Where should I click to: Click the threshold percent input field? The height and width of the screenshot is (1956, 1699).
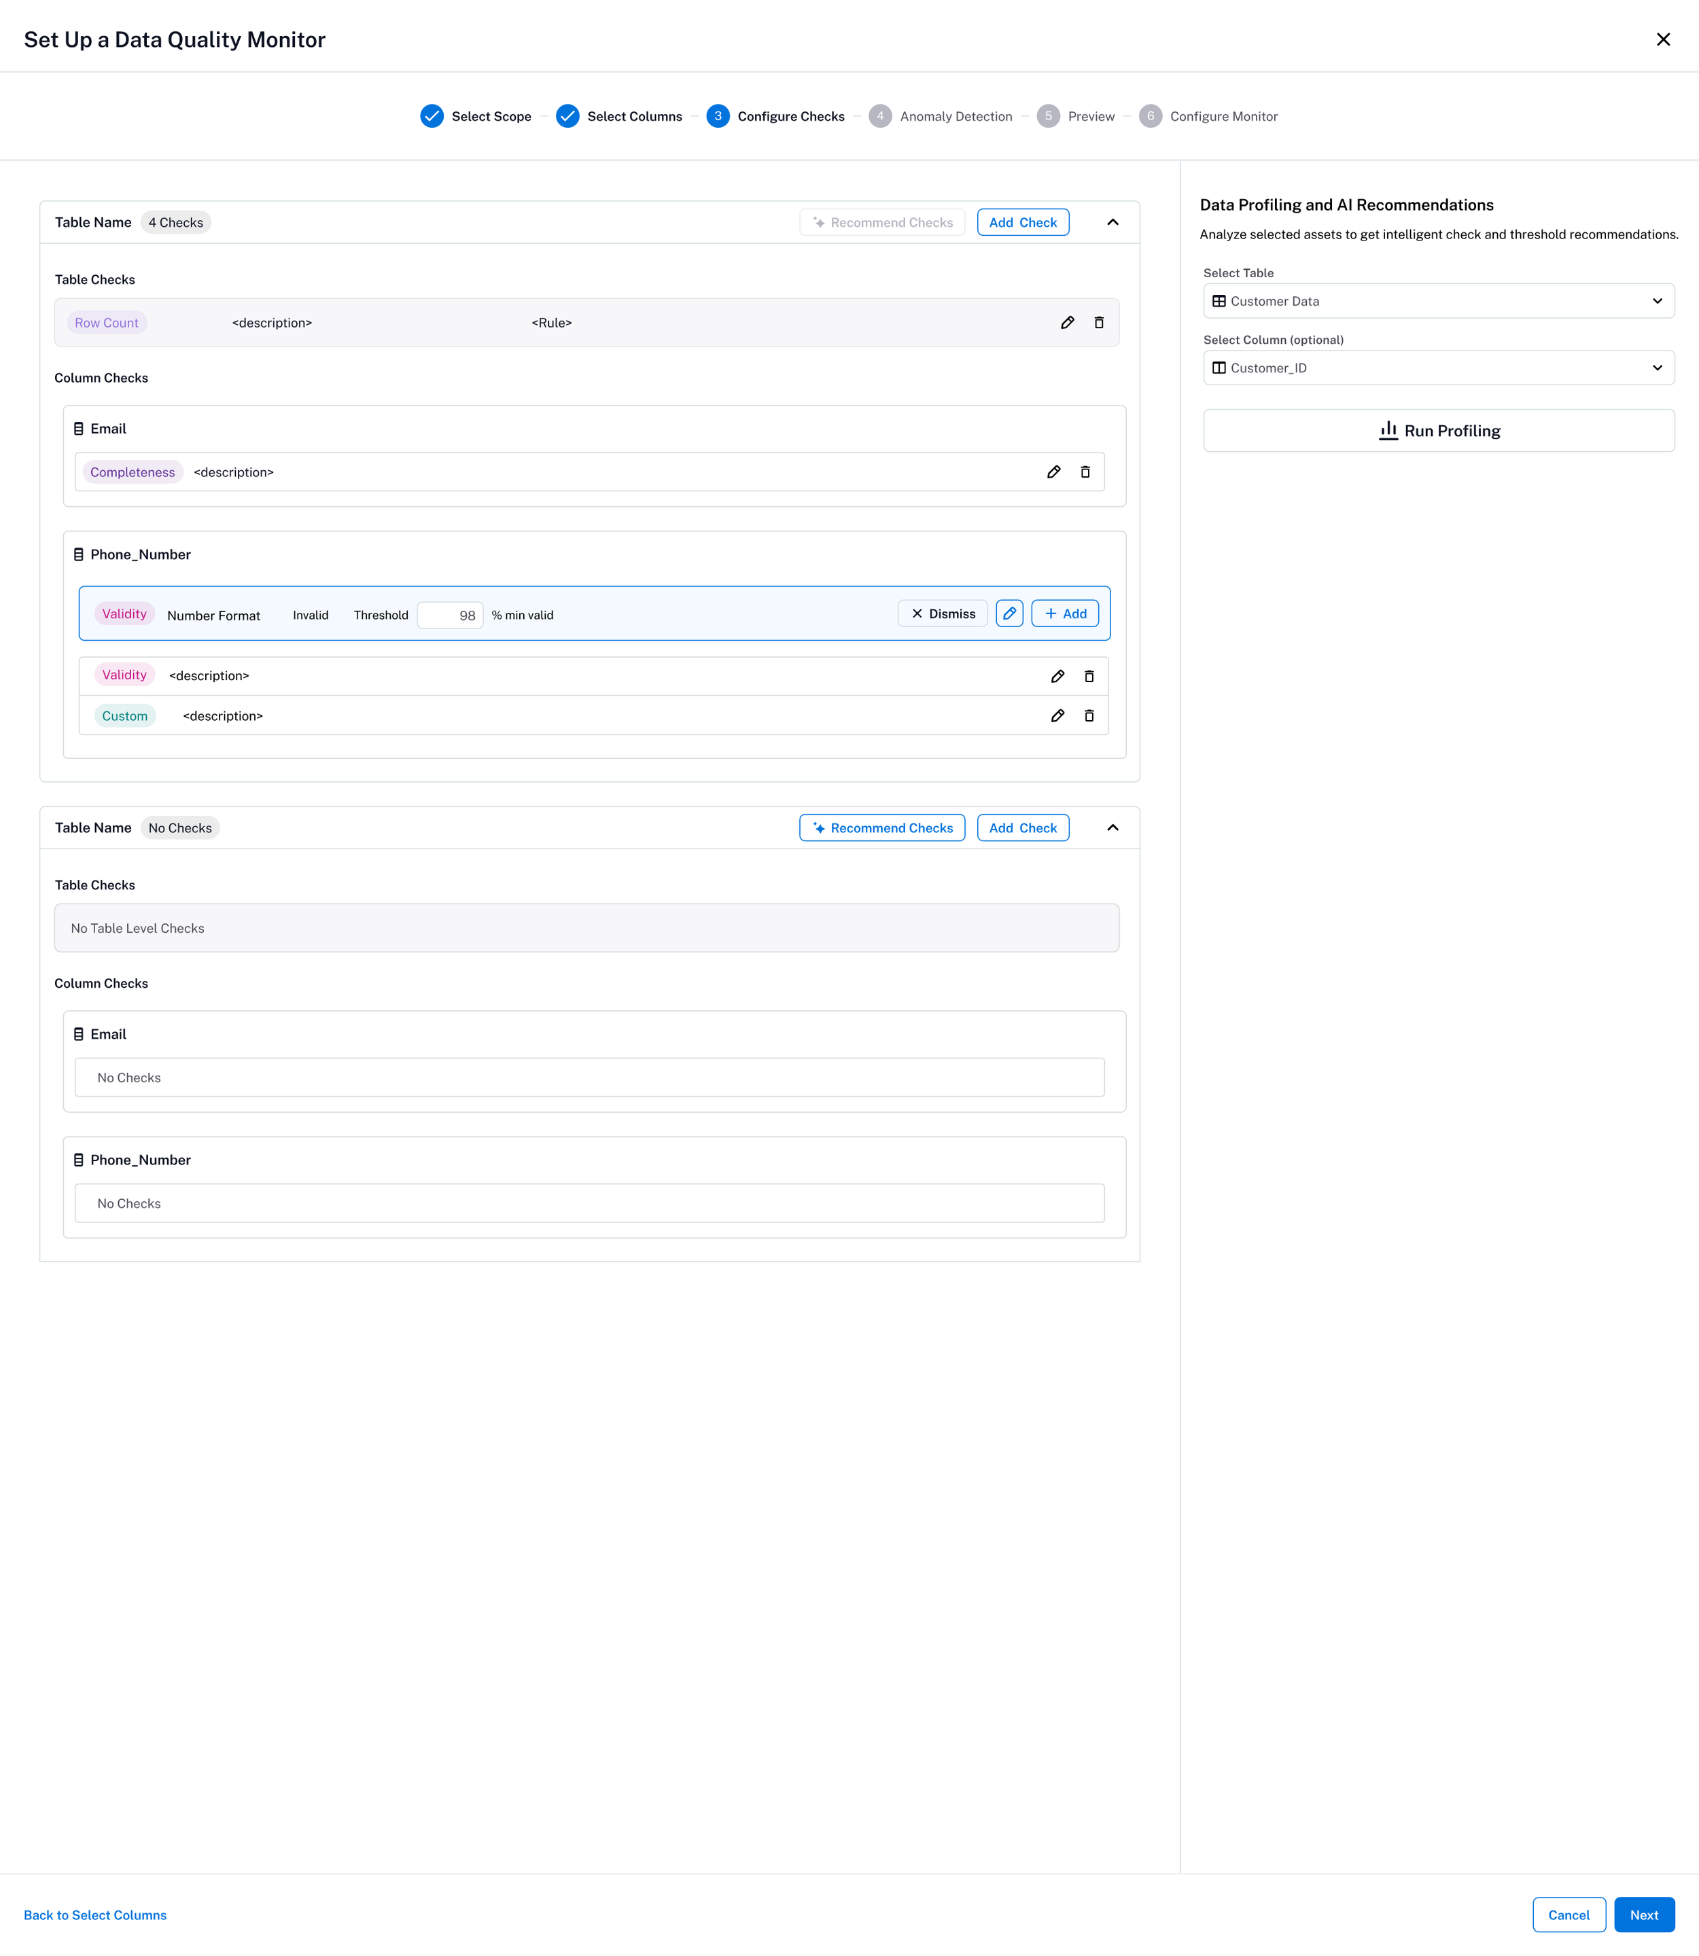coord(451,615)
